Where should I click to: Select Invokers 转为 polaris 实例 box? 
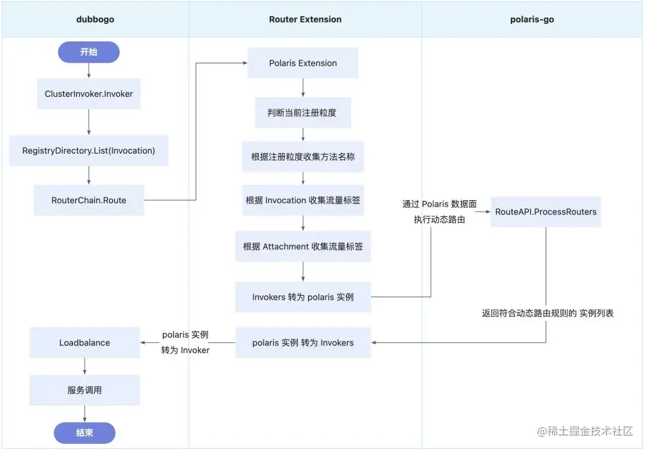point(303,297)
